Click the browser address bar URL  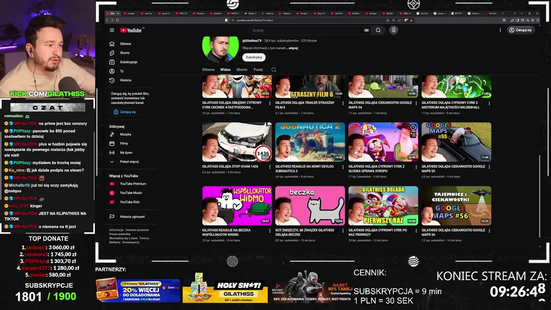tap(255, 20)
